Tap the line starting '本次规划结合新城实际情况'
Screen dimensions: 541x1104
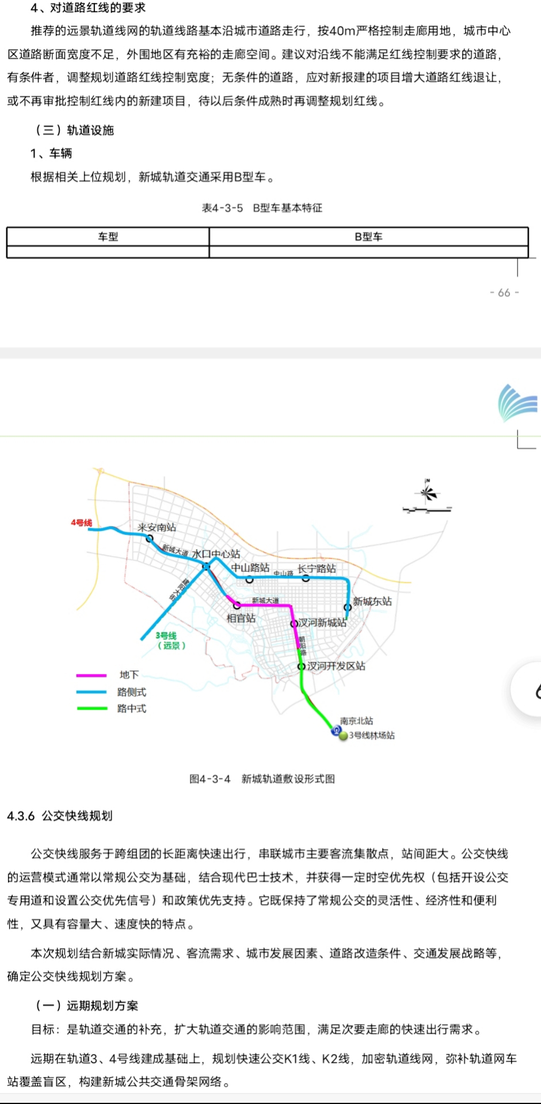coord(267,954)
